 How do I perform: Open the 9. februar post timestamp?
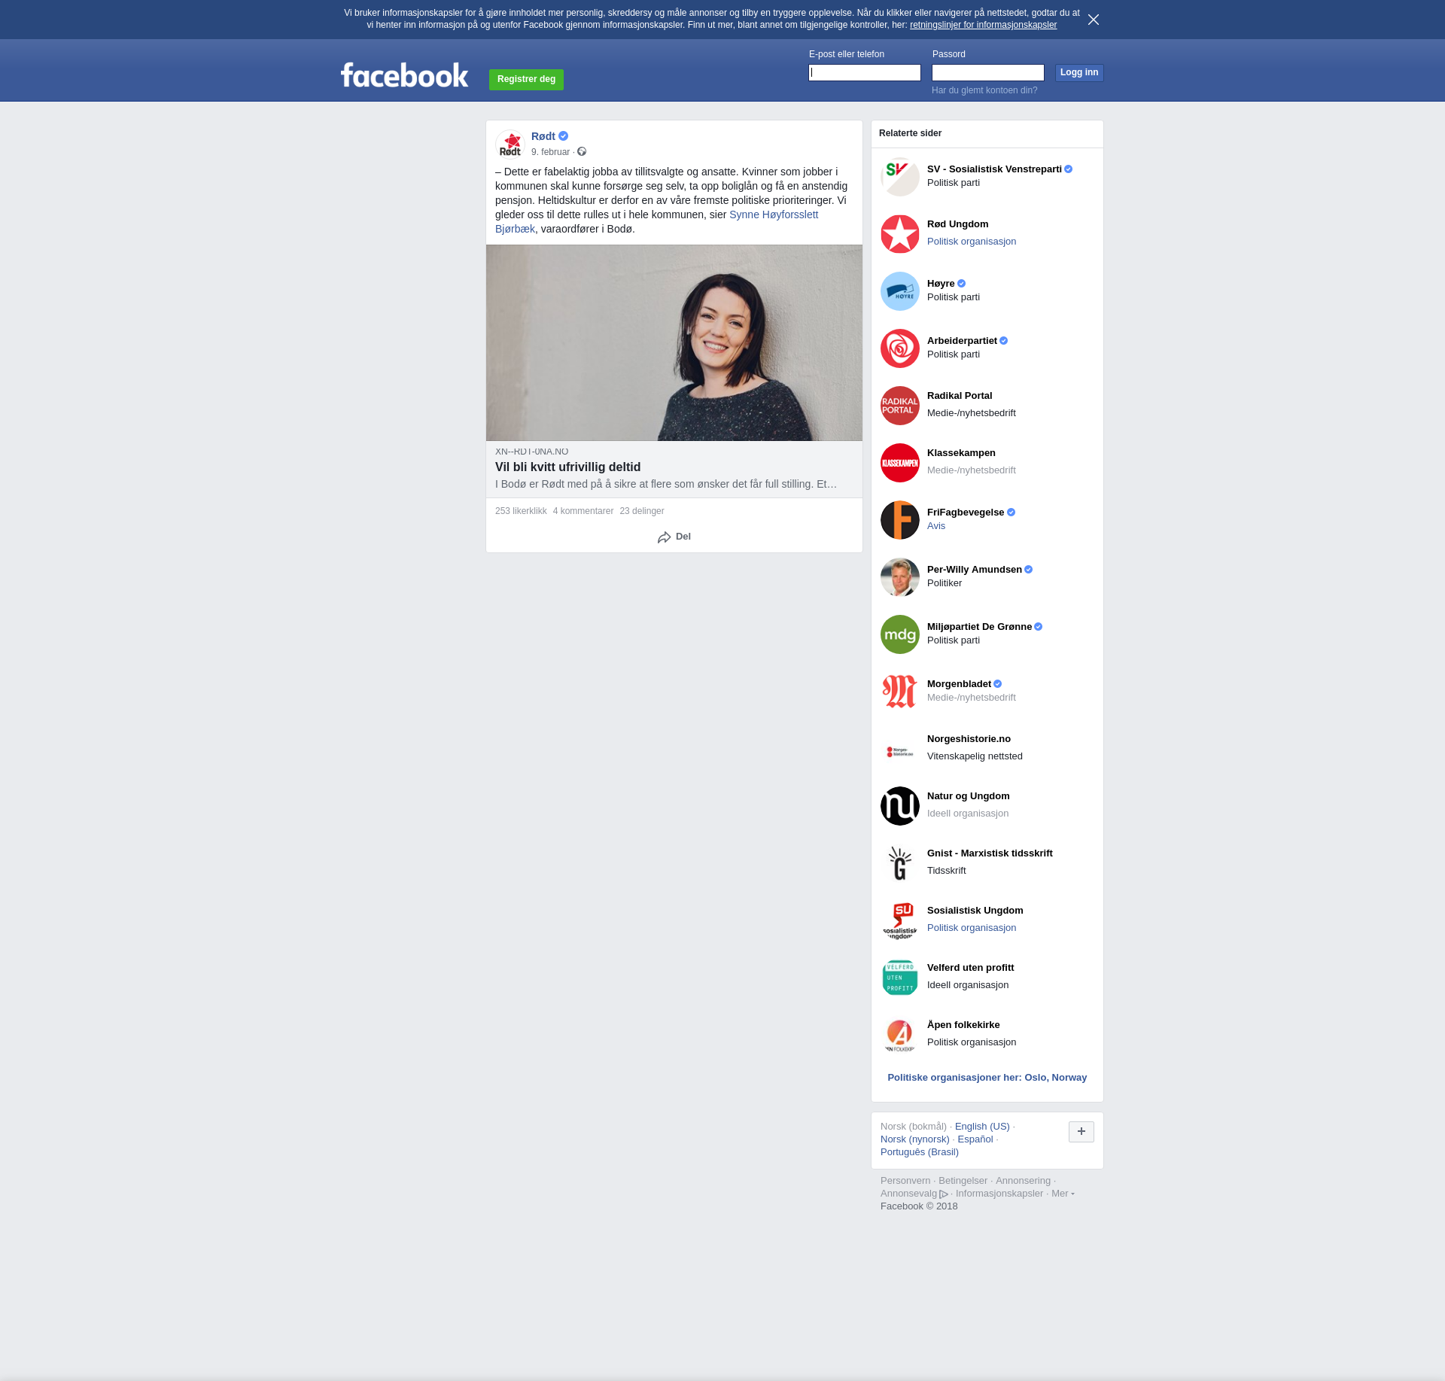click(550, 152)
